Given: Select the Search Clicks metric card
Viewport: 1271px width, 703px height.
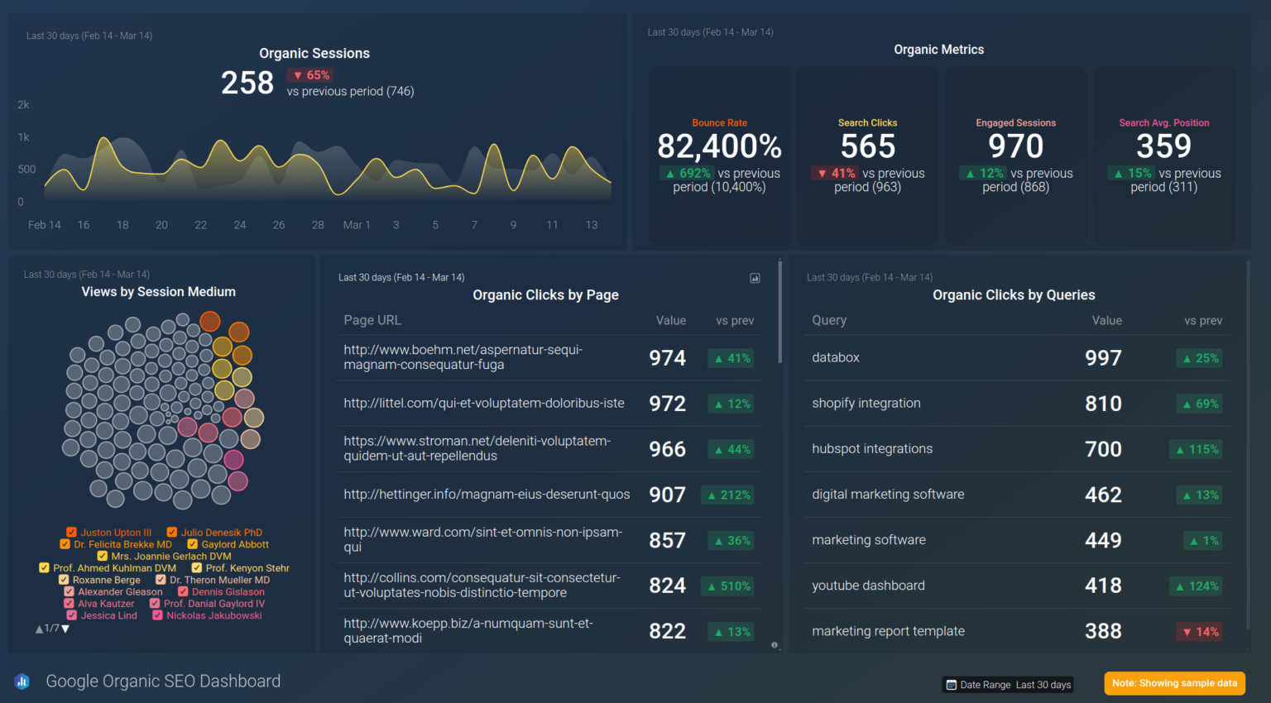Looking at the screenshot, I should click(867, 155).
